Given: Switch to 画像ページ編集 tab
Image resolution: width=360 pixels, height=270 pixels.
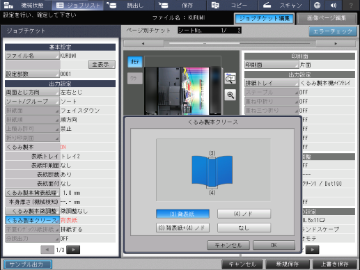Looking at the screenshot, I should pyautogui.click(x=327, y=18).
